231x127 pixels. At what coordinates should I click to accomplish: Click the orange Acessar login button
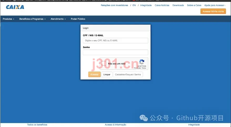(94, 75)
